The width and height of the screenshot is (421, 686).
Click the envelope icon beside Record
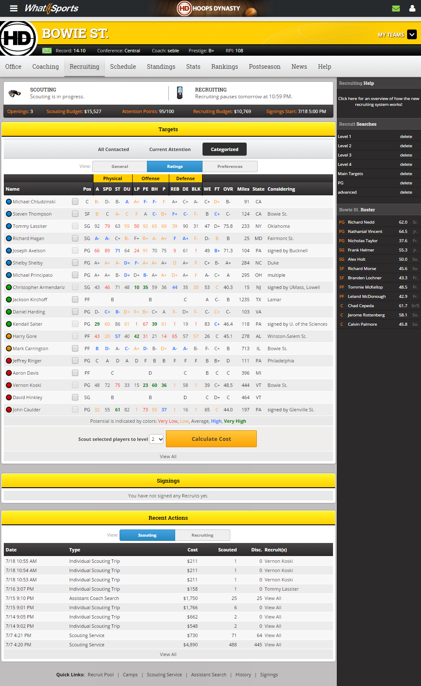coord(47,51)
